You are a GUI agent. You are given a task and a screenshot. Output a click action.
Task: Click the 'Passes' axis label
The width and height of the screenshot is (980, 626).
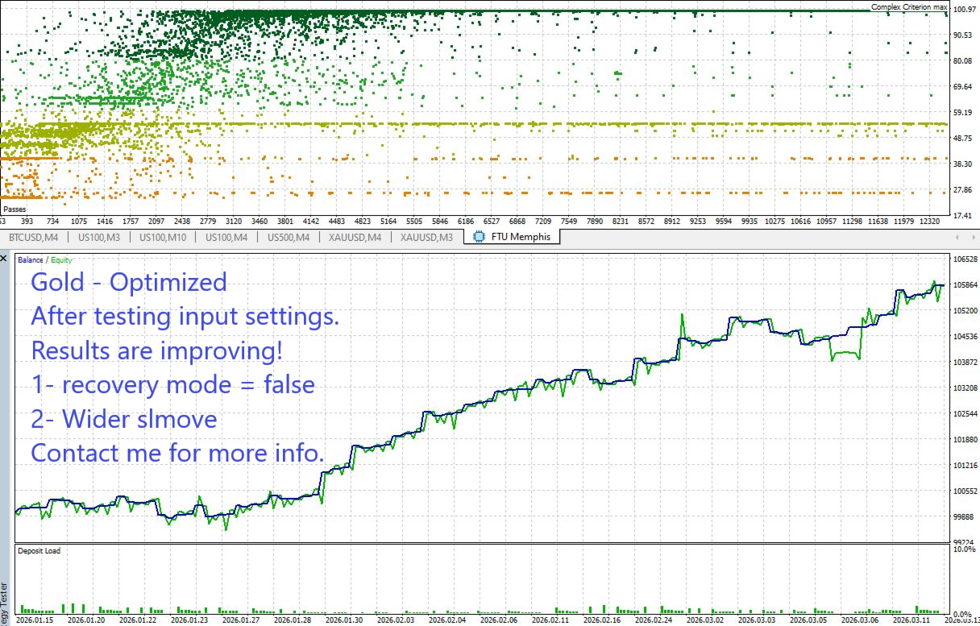15,209
